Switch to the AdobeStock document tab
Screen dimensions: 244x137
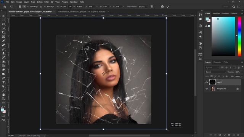click(x=82, y=11)
